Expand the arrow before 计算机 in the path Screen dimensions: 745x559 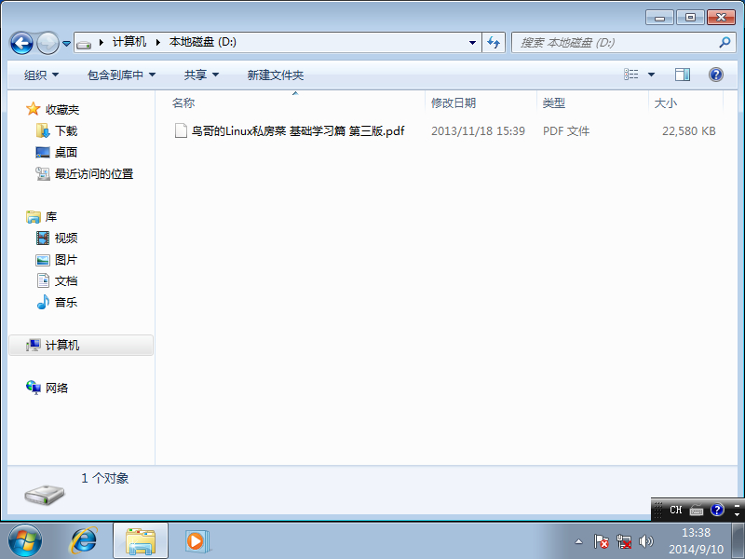tap(102, 42)
